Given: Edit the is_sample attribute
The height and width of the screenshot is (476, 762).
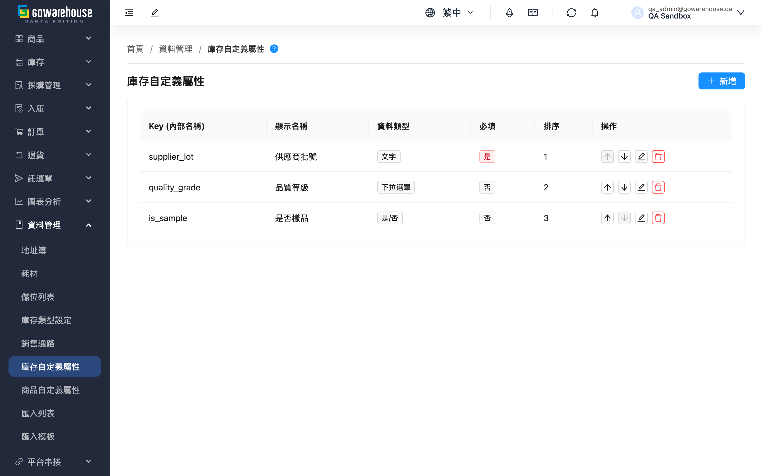Looking at the screenshot, I should 641,218.
